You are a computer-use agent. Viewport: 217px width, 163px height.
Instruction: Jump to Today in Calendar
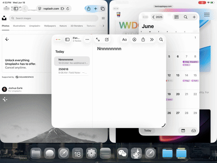[x=147, y=130]
